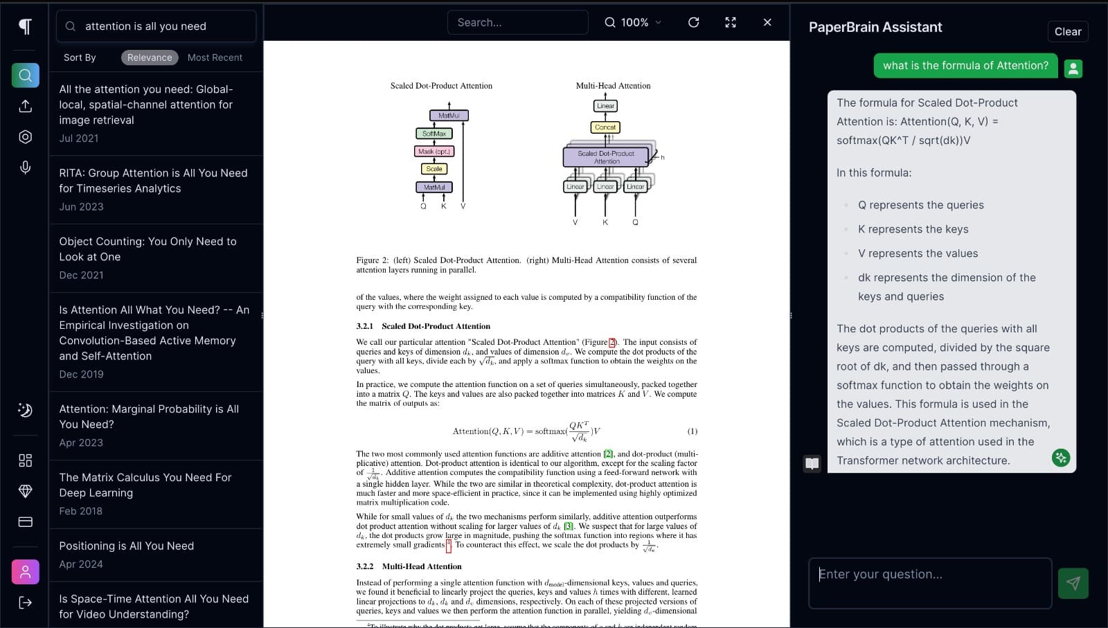Image resolution: width=1108 pixels, height=628 pixels.
Task: Send the question with paper plane button
Action: [1073, 583]
